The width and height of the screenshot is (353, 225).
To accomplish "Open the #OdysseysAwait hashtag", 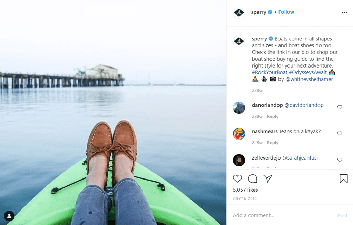I will [307, 72].
